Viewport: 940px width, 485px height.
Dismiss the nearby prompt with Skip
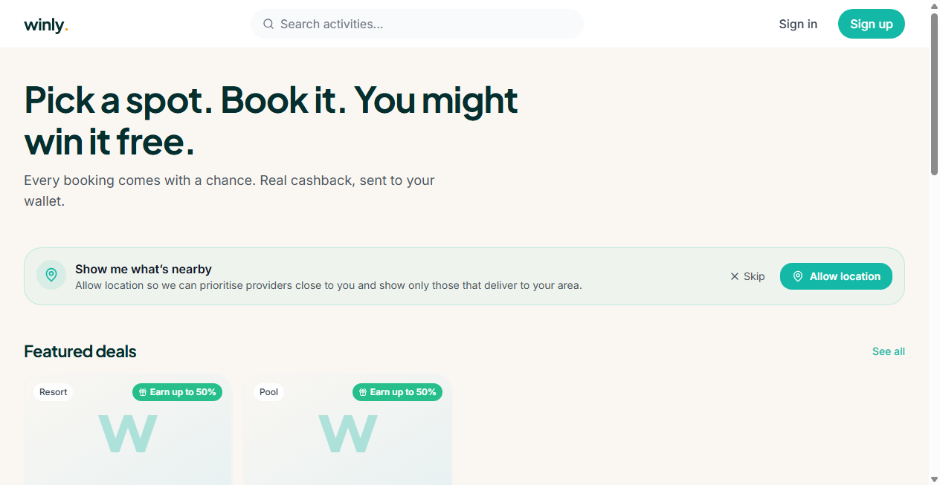[747, 276]
